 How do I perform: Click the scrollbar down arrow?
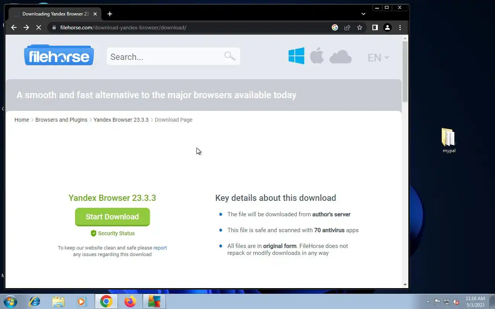tap(405, 285)
